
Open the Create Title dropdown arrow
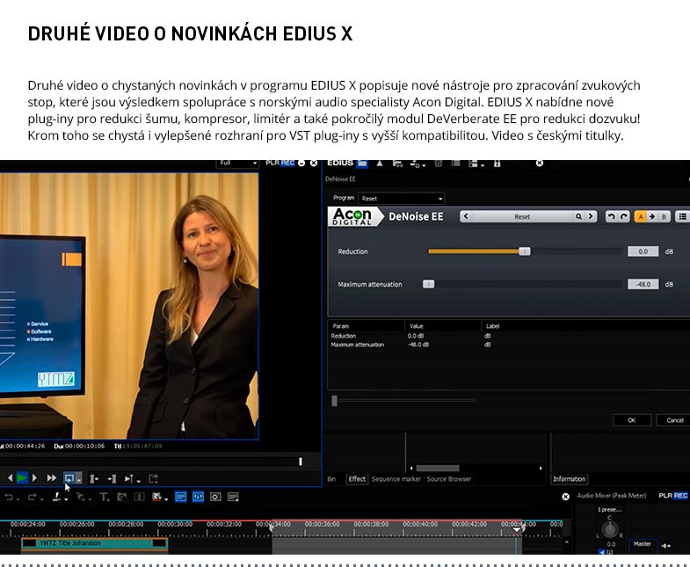click(109, 499)
